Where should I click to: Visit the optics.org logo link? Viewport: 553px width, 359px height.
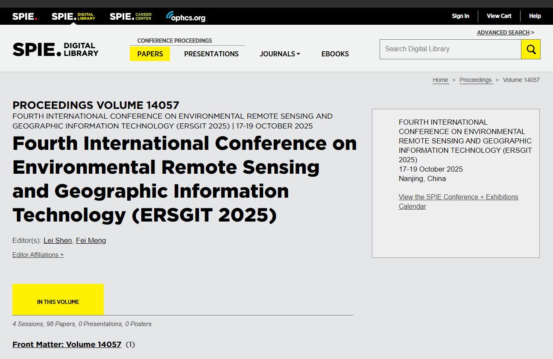pos(186,17)
